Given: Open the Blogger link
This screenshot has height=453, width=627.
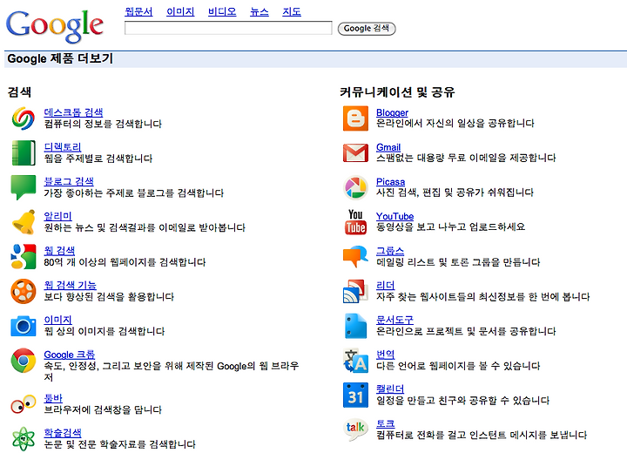Looking at the screenshot, I should 392,112.
